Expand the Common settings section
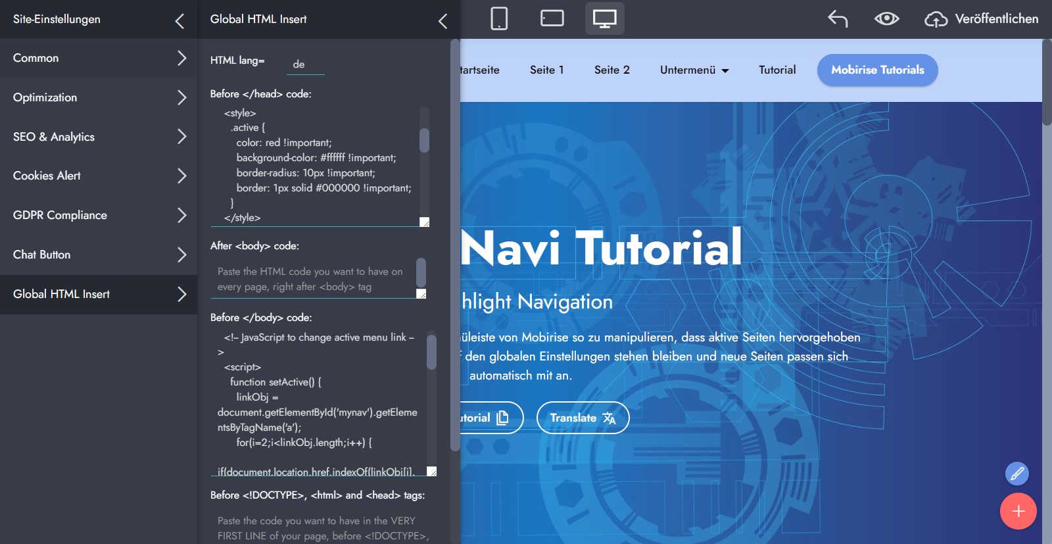Screen dimensions: 1052x544 (x=99, y=58)
